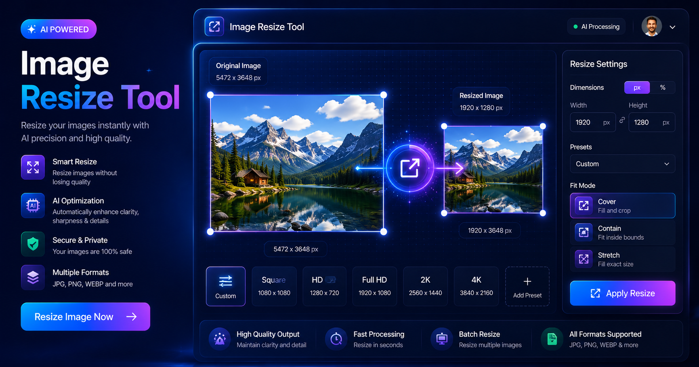The image size is (699, 367).
Task: Click the bottom-right handle of original image
Action: (384, 232)
